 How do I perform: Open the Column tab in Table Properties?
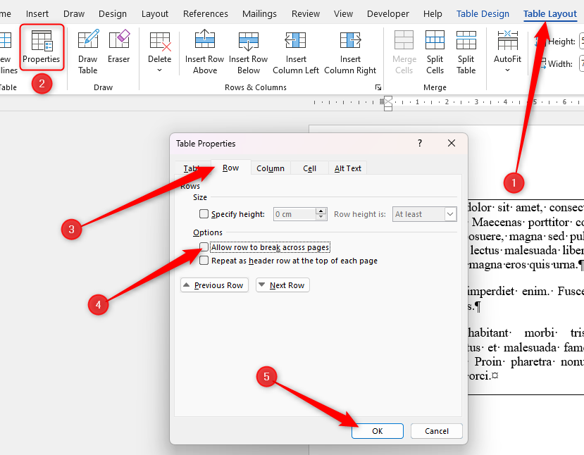[270, 168]
